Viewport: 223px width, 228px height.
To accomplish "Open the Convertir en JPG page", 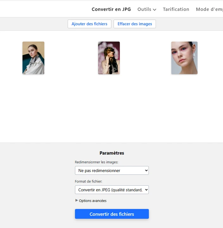I will (111, 9).
